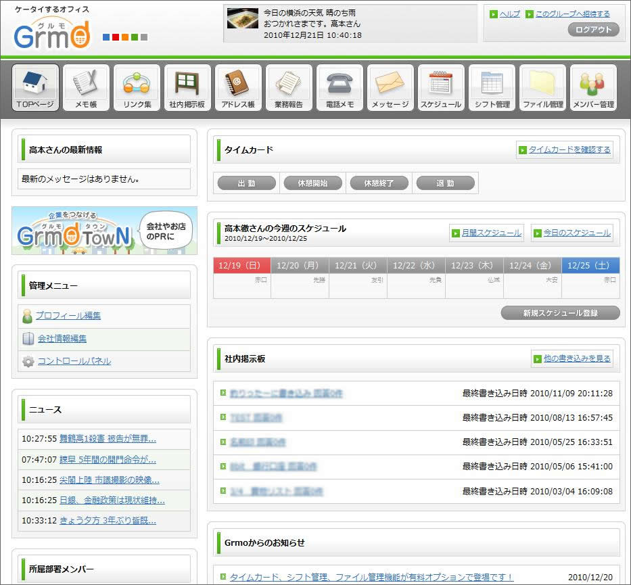
Task: Click the Grmo TowN banner image
Action: pyautogui.click(x=104, y=231)
